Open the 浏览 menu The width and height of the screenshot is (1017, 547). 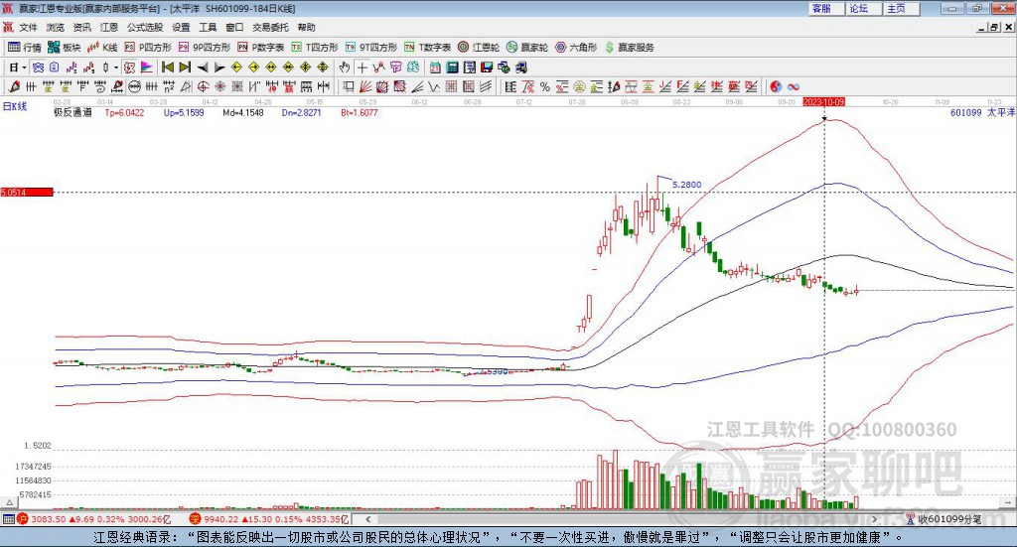pyautogui.click(x=56, y=27)
